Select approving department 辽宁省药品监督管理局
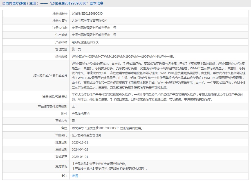 click(86, 135)
